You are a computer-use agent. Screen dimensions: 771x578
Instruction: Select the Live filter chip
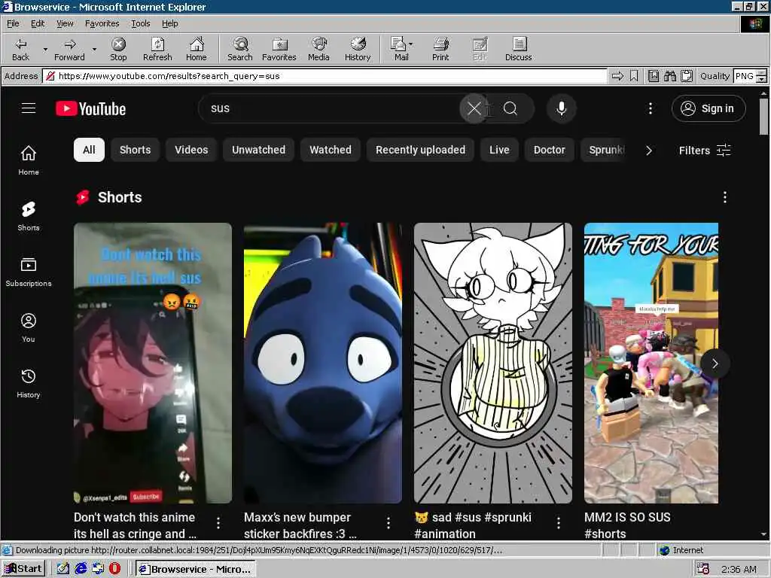coord(499,150)
